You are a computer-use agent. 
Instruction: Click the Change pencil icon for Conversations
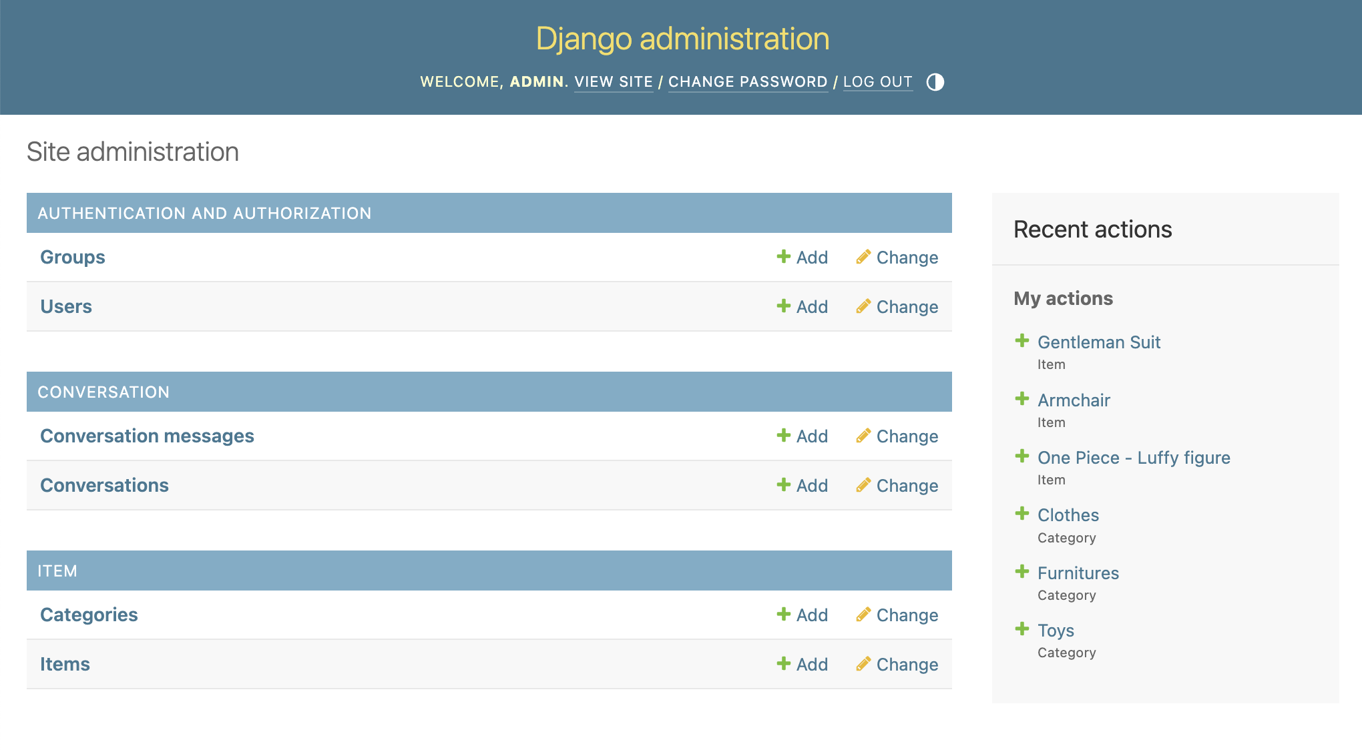click(x=863, y=485)
